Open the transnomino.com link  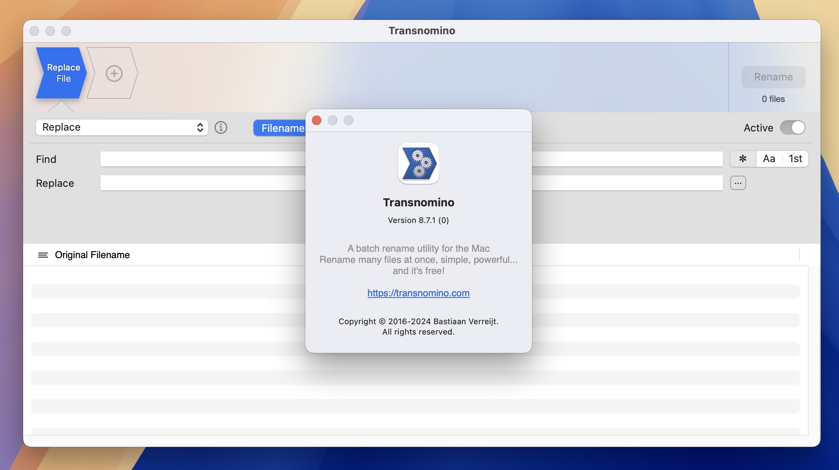click(418, 293)
